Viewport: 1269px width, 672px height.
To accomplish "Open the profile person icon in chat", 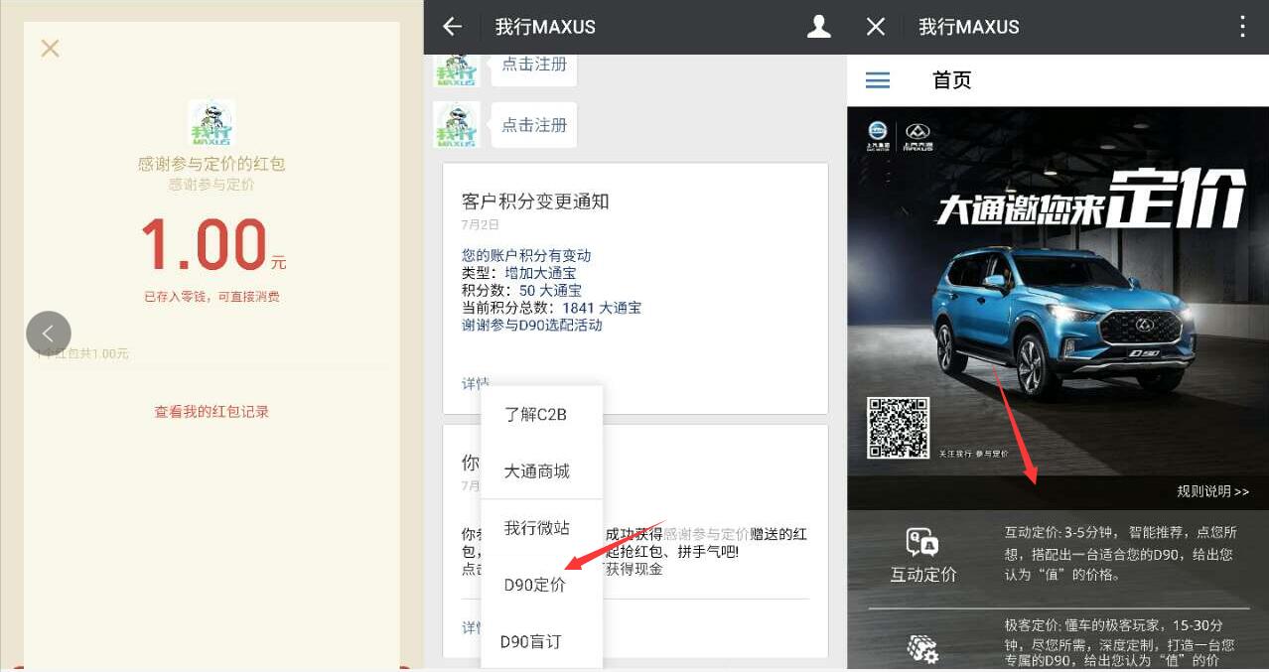I will coord(818,27).
